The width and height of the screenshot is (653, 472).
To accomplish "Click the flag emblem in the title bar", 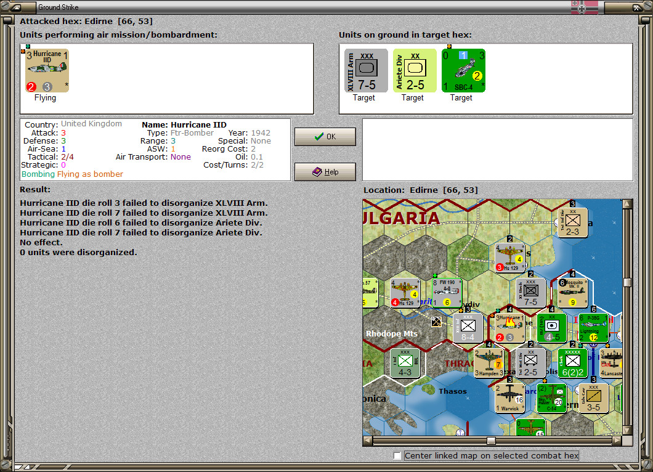I will (584, 7).
